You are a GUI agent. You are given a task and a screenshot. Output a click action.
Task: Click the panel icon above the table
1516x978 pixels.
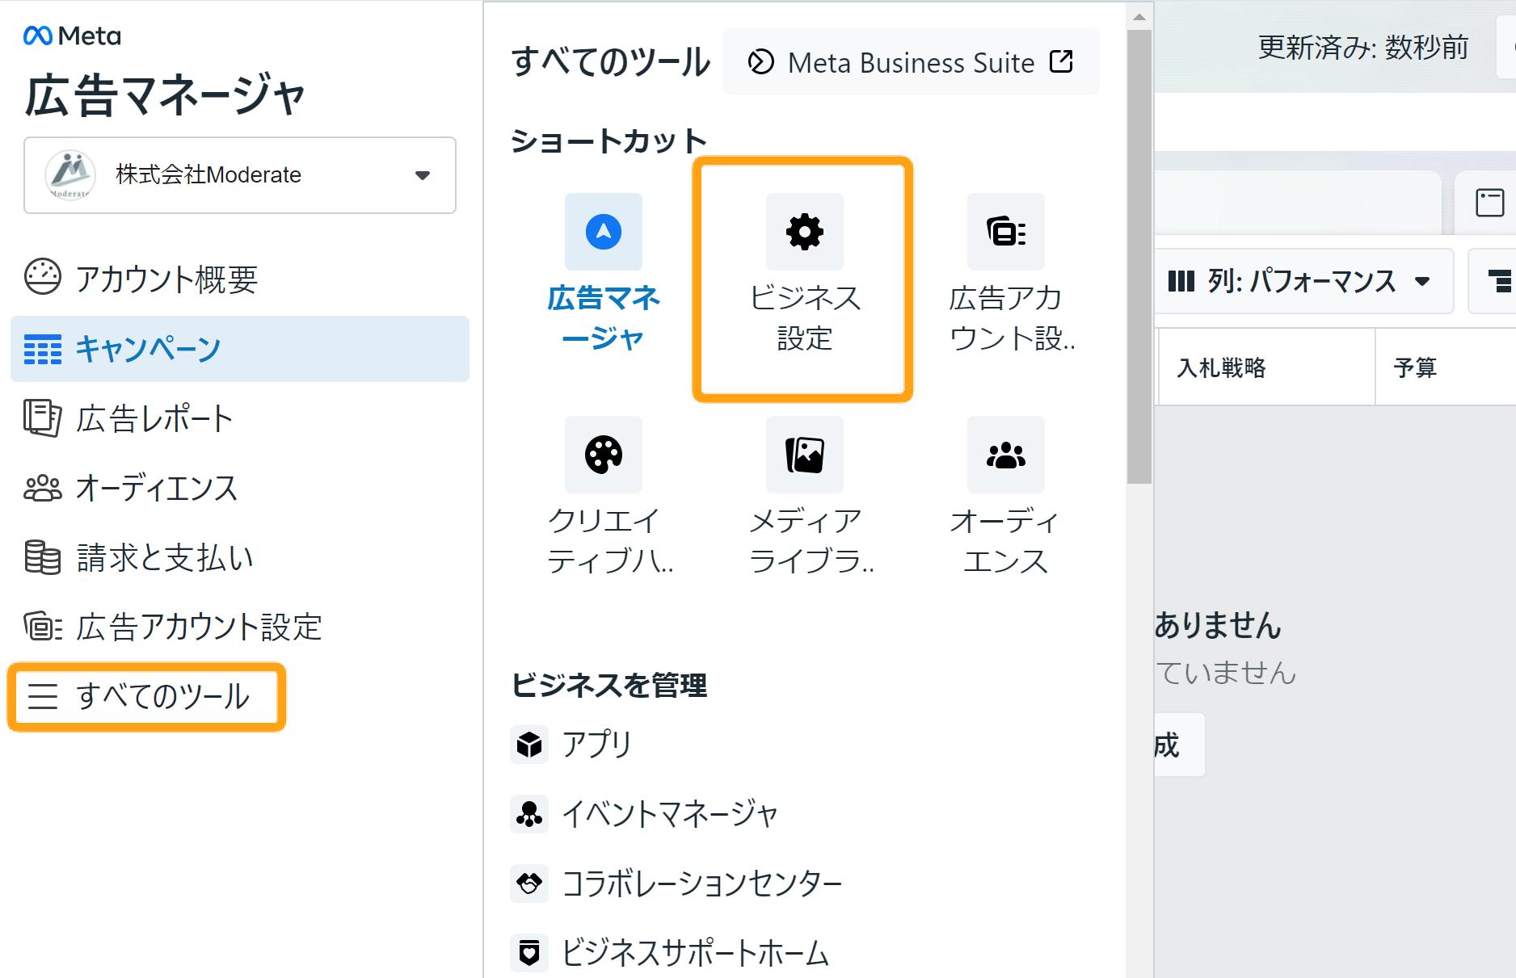click(1489, 202)
